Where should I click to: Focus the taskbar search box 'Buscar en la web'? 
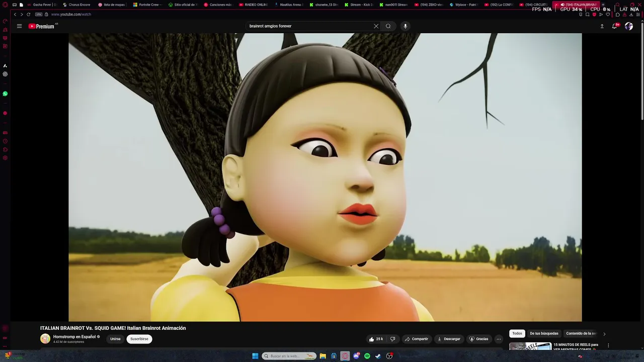289,356
